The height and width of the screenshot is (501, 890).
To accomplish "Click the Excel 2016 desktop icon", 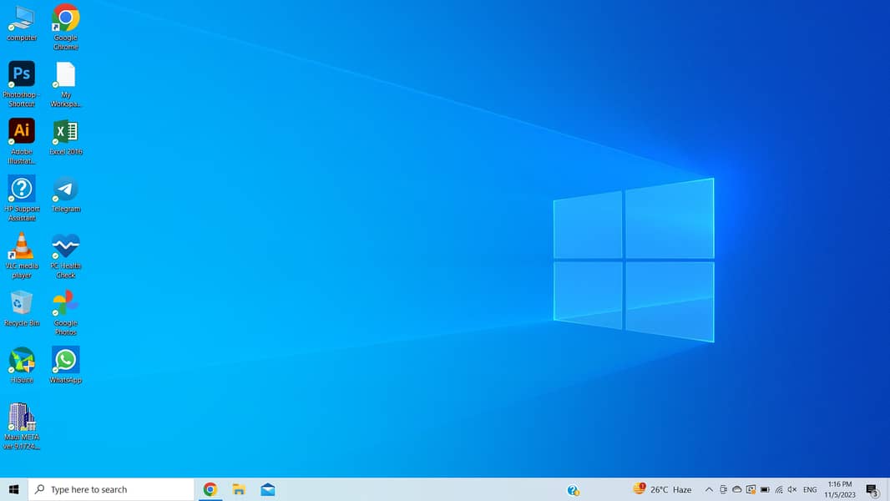I will [65, 132].
